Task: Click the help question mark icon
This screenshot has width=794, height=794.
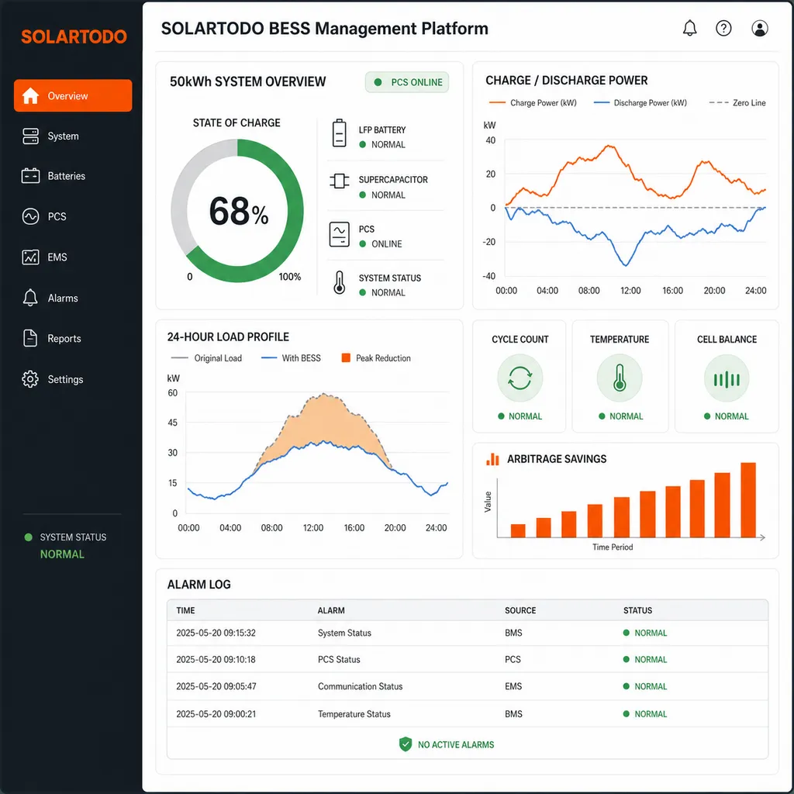Action: pyautogui.click(x=723, y=28)
